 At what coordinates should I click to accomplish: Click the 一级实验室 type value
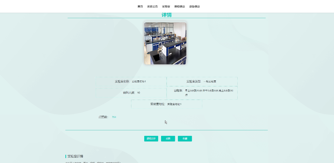(210, 81)
